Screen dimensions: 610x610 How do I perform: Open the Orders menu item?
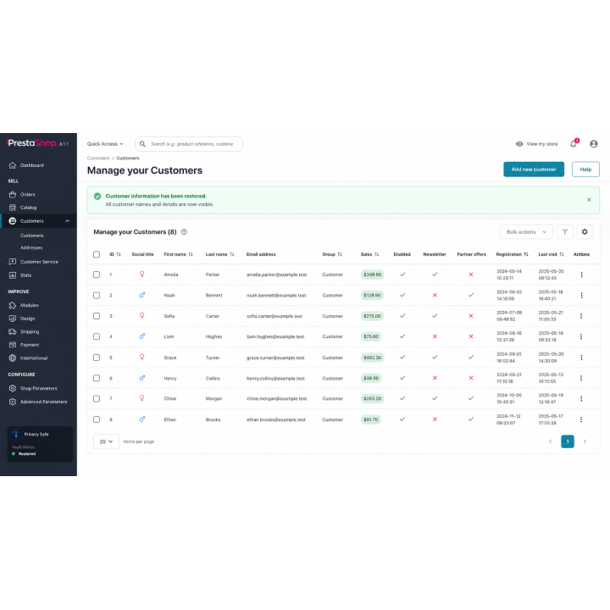pos(27,194)
